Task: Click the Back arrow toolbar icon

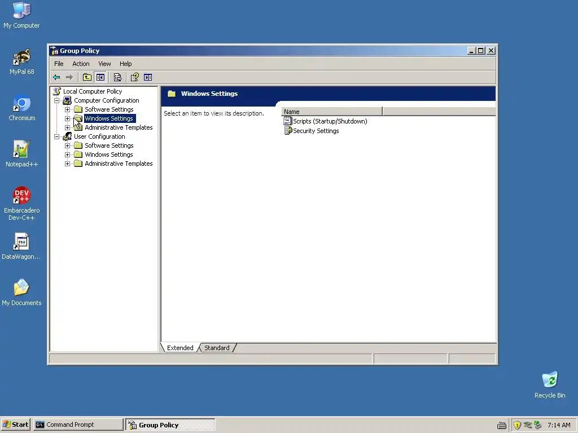Action: 56,77
